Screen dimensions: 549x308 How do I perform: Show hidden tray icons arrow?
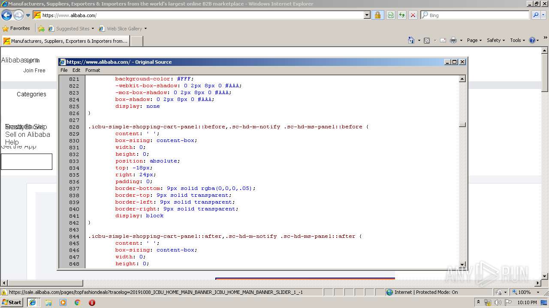(x=479, y=302)
